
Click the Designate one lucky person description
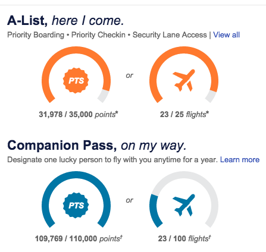112,160
